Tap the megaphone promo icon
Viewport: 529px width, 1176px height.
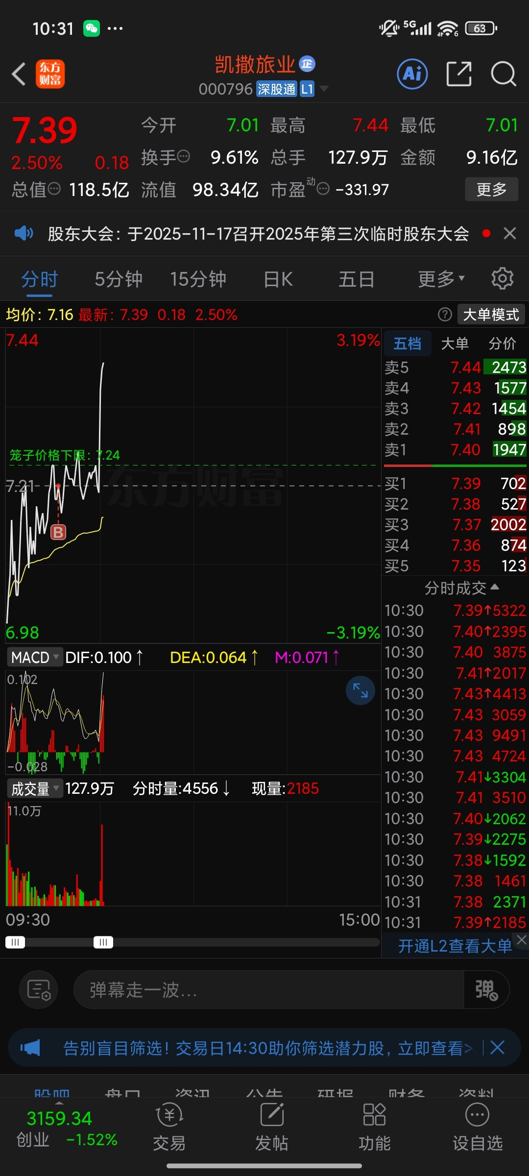(30, 1048)
